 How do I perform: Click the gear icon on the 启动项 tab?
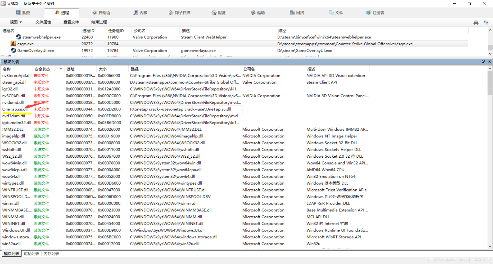tap(95, 13)
